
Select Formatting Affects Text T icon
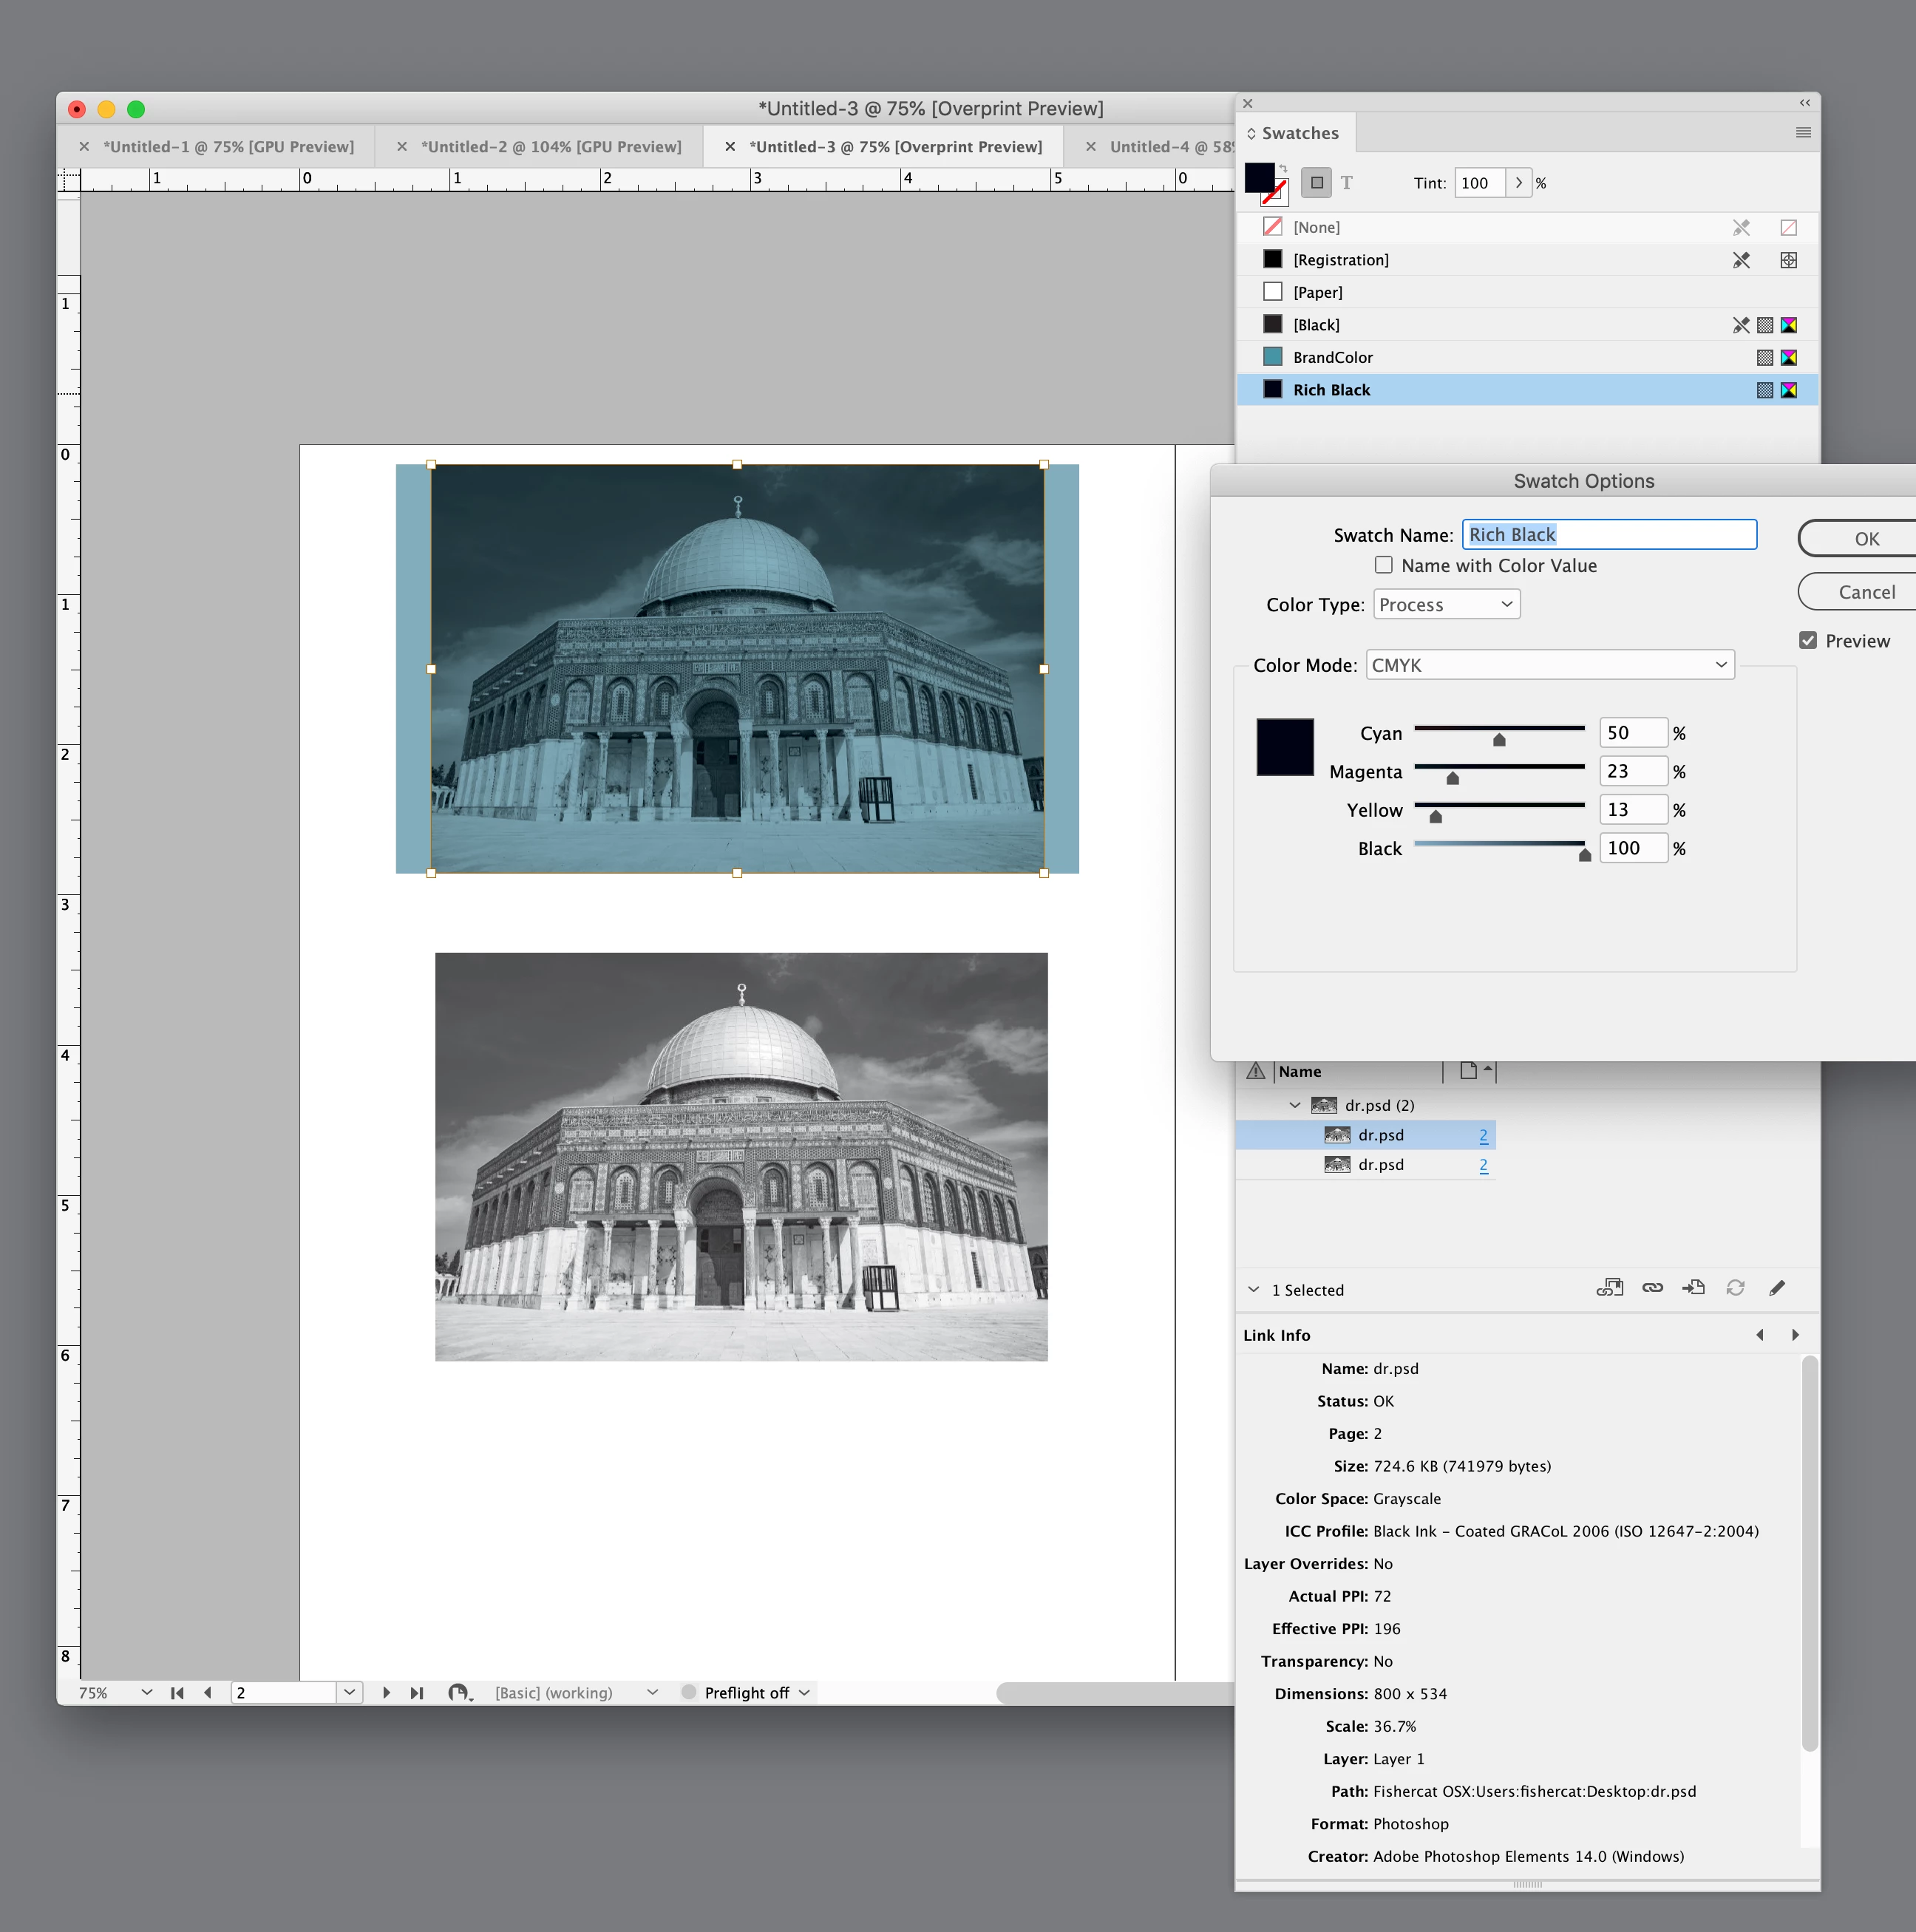[1346, 183]
